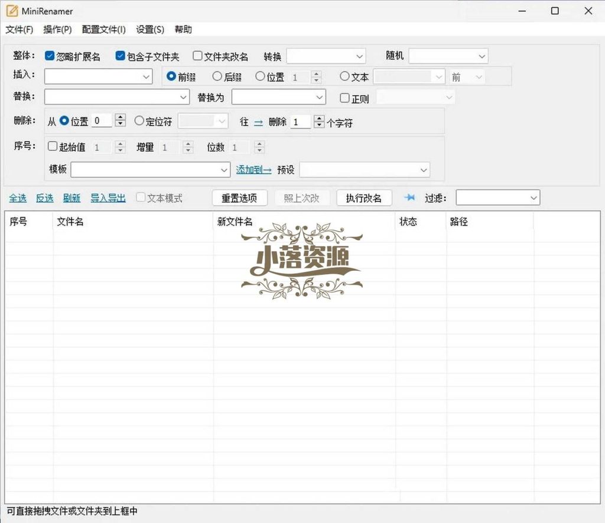Image resolution: width=605 pixels, height=523 pixels.
Task: Expand the 转换 dropdown
Action: (x=326, y=56)
